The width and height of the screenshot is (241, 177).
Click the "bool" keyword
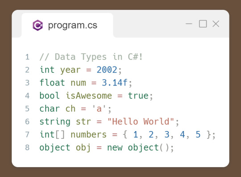50,96
